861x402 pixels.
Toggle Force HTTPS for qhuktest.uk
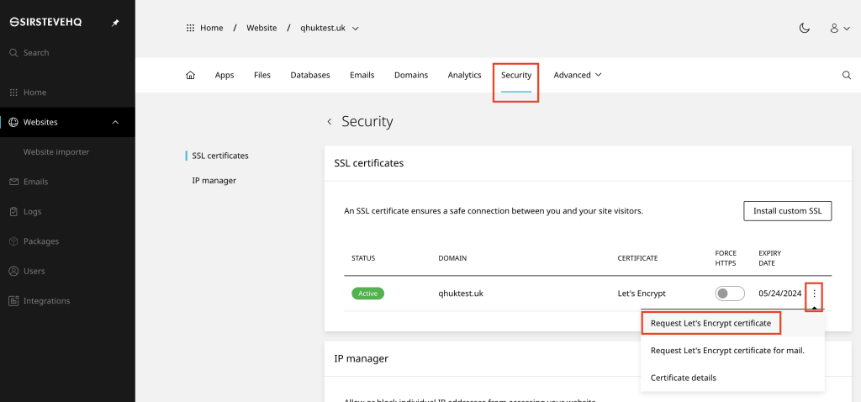[730, 294]
